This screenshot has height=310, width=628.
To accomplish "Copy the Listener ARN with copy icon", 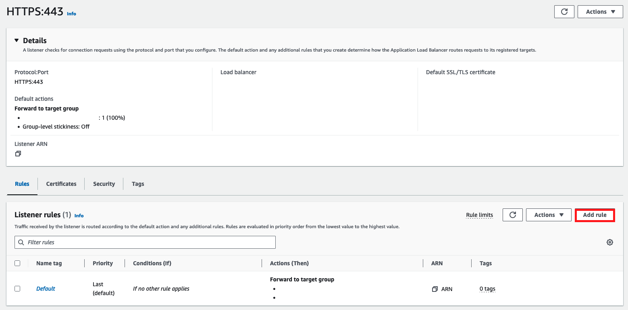I will pyautogui.click(x=18, y=154).
